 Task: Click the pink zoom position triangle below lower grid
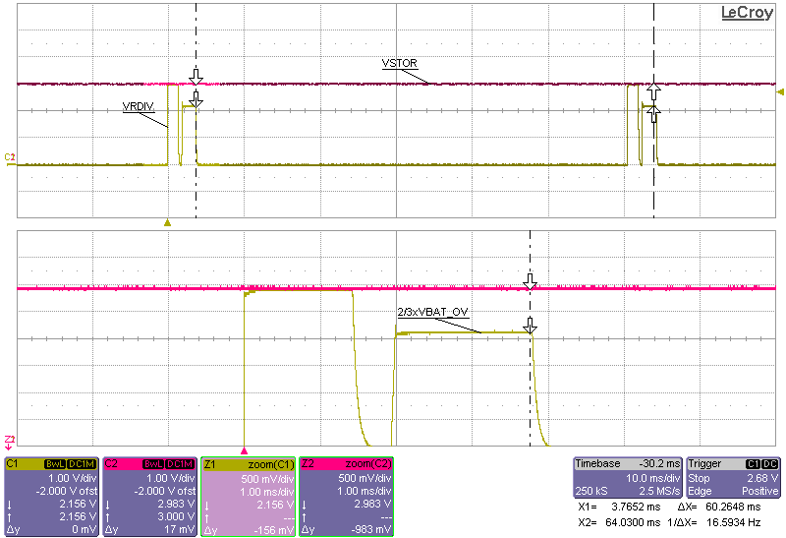(x=244, y=450)
